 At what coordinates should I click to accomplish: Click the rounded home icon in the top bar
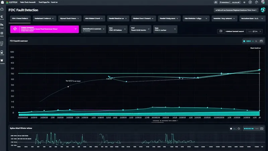[216, 2]
